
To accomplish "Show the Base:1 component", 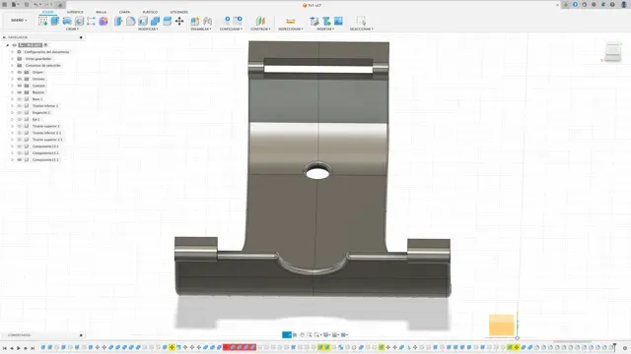I will pyautogui.click(x=20, y=99).
